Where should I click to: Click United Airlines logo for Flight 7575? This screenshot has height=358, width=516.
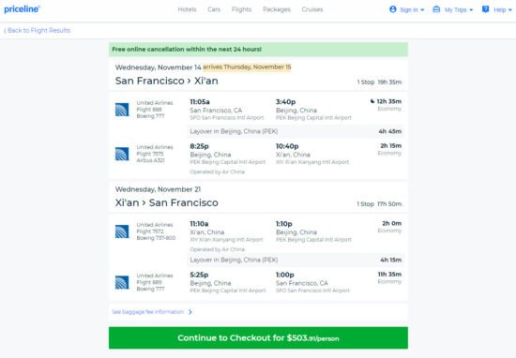coord(122,155)
